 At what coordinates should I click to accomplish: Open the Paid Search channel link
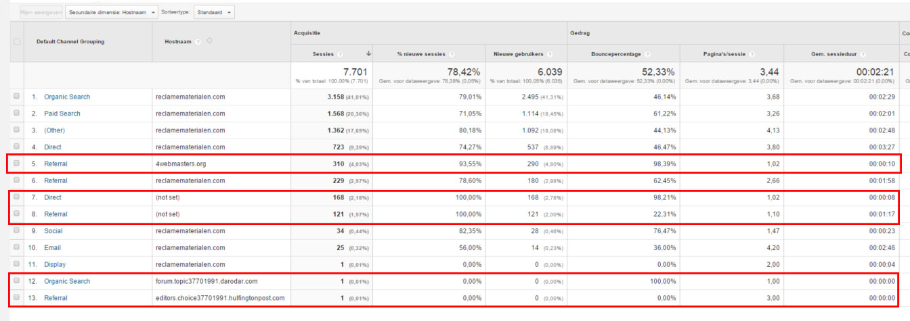tap(62, 114)
